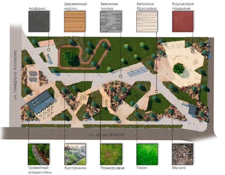Click the Разнотравие meadow thumbnail
The image size is (225, 175).
tap(111, 154)
